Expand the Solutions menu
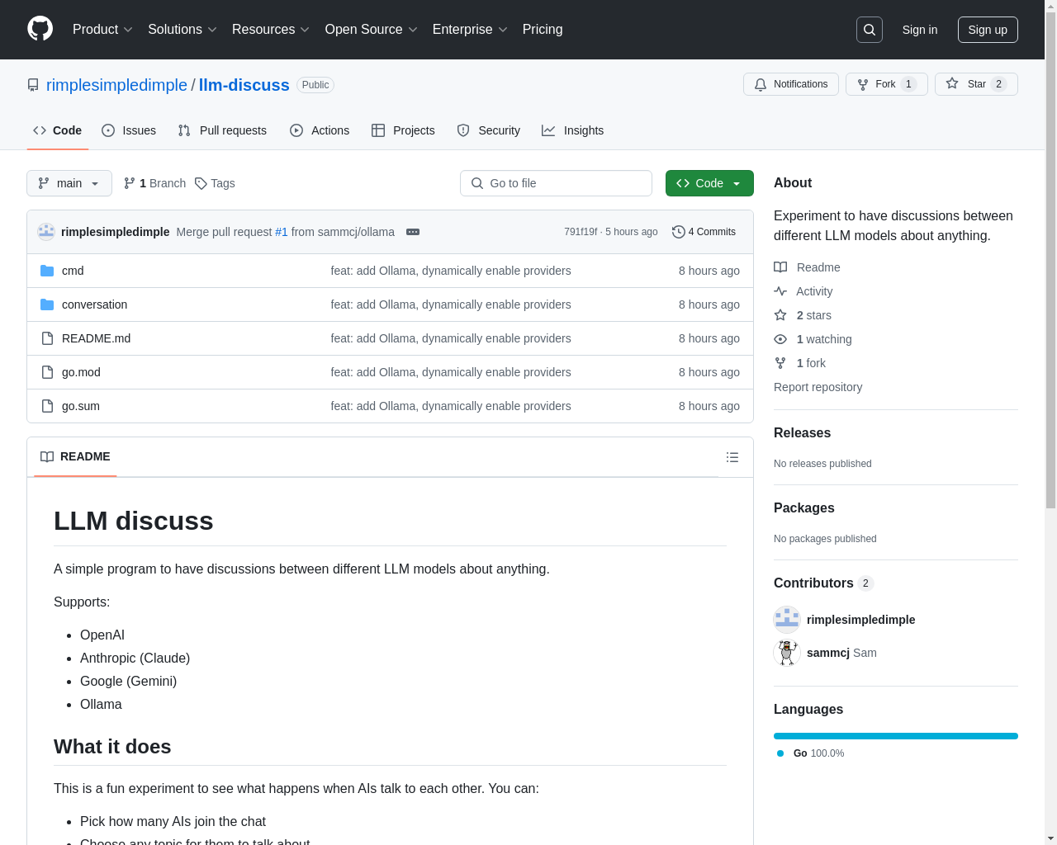This screenshot has height=845, width=1057. point(182,30)
